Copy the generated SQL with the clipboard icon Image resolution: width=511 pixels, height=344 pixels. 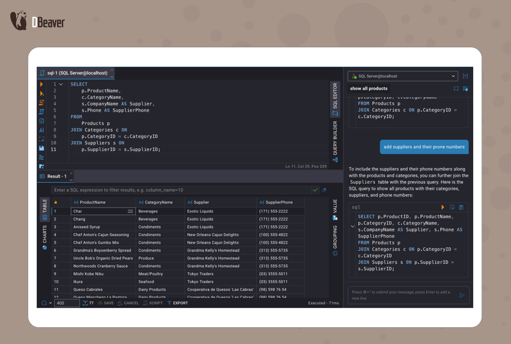[x=461, y=207]
